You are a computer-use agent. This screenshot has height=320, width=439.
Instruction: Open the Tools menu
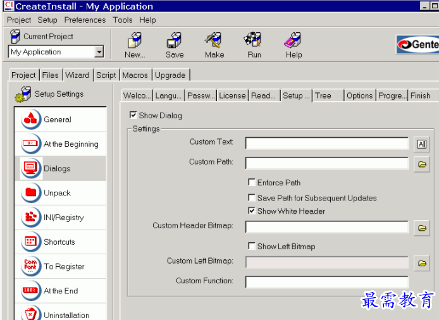click(x=122, y=20)
